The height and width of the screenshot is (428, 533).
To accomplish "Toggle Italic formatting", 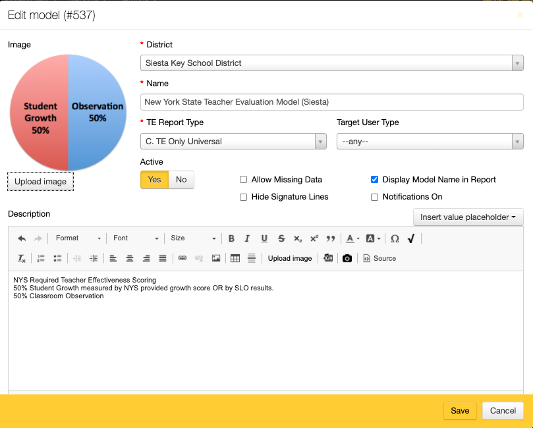I will point(248,238).
